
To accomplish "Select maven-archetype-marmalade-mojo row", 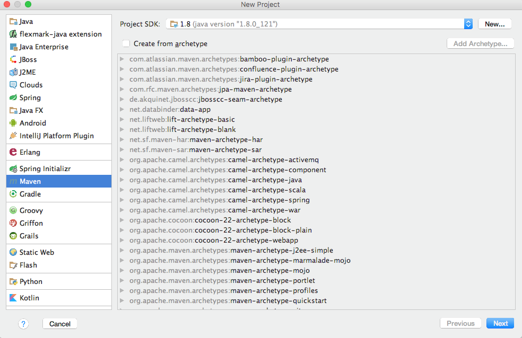I will tap(316, 260).
